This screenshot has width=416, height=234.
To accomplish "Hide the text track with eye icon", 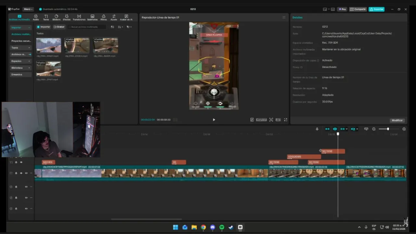I will 21,162.
